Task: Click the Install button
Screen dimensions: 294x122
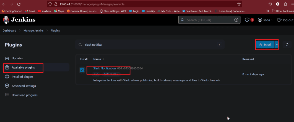Action: pyautogui.click(x=265, y=45)
